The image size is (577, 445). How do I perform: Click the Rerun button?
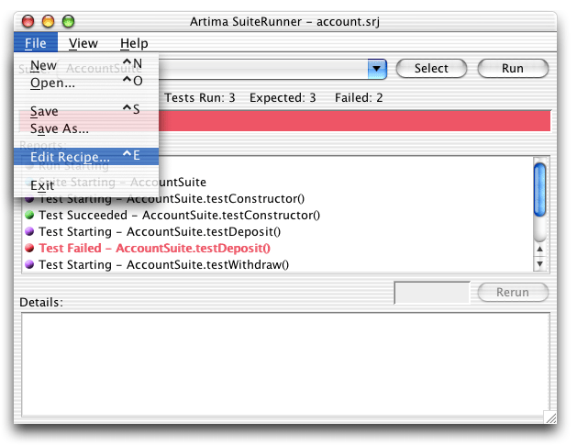[513, 293]
